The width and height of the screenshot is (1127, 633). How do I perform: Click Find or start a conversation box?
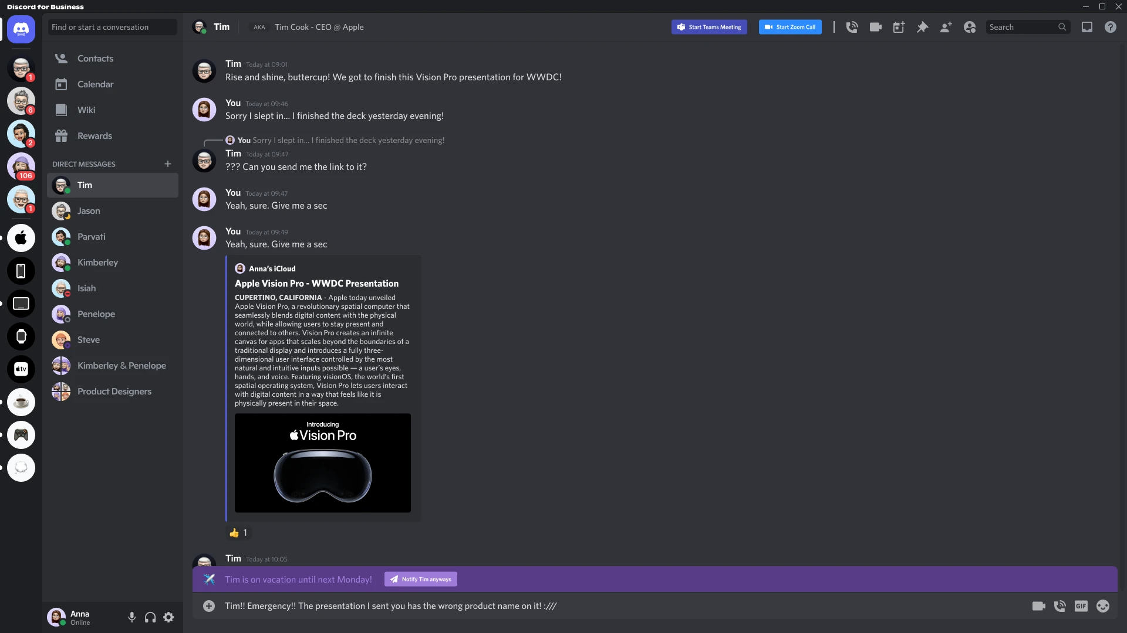pos(112,27)
